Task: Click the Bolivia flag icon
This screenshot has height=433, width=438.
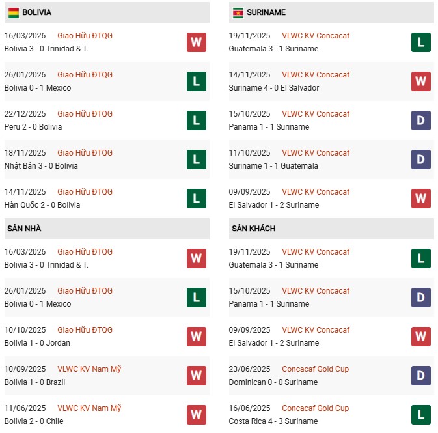Action: pyautogui.click(x=14, y=12)
